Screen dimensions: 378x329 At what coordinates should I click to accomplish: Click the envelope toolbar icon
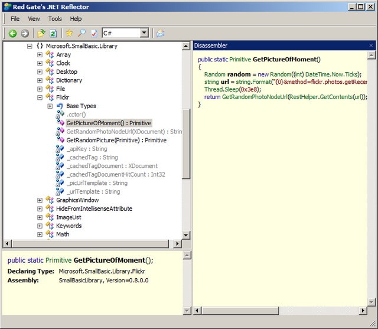[160, 33]
